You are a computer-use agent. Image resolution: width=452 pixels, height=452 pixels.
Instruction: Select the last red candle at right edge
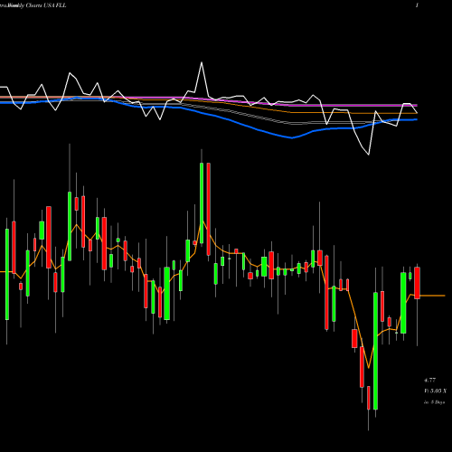click(417, 283)
